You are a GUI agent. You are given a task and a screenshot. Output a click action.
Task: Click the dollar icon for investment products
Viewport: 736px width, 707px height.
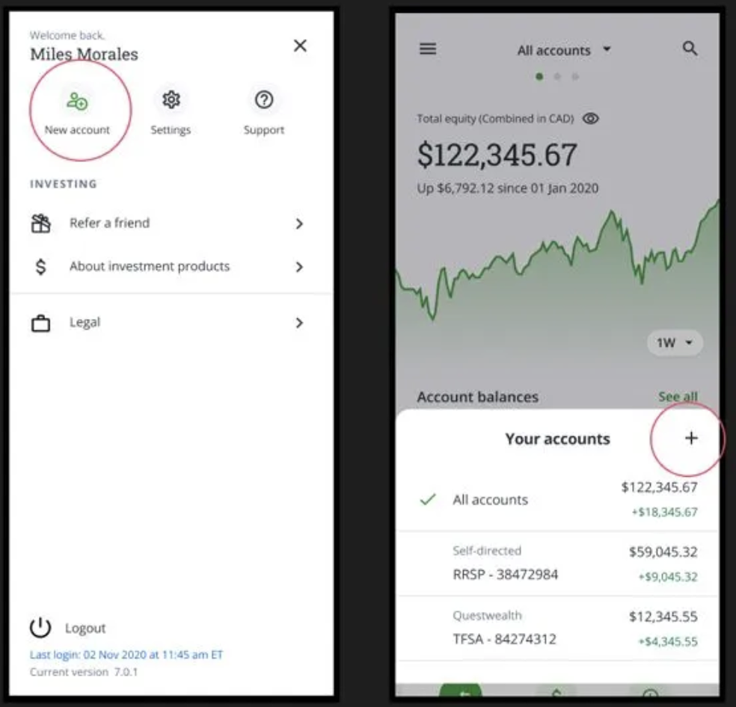(43, 267)
